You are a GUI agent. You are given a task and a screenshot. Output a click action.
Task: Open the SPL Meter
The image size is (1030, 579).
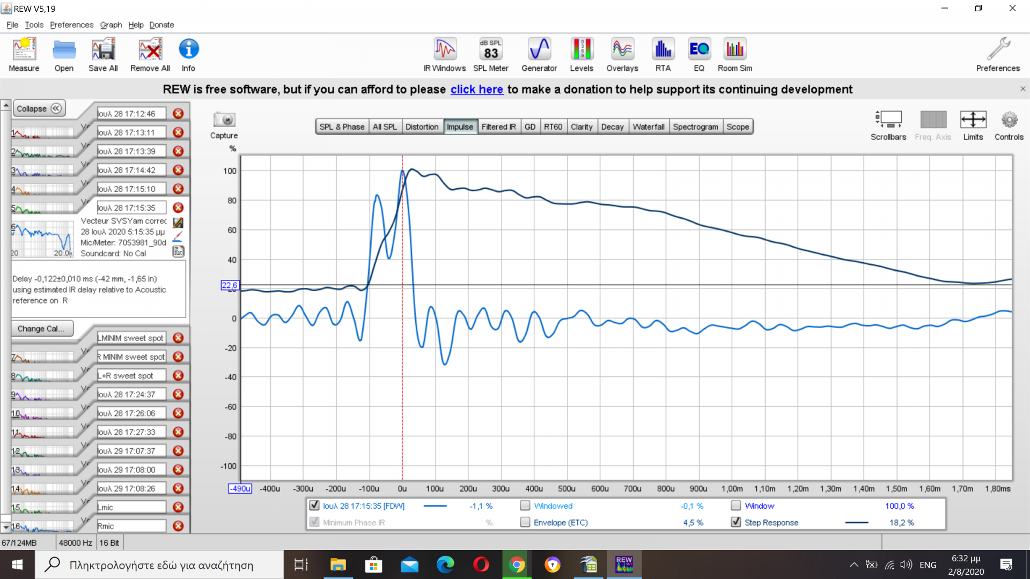491,54
